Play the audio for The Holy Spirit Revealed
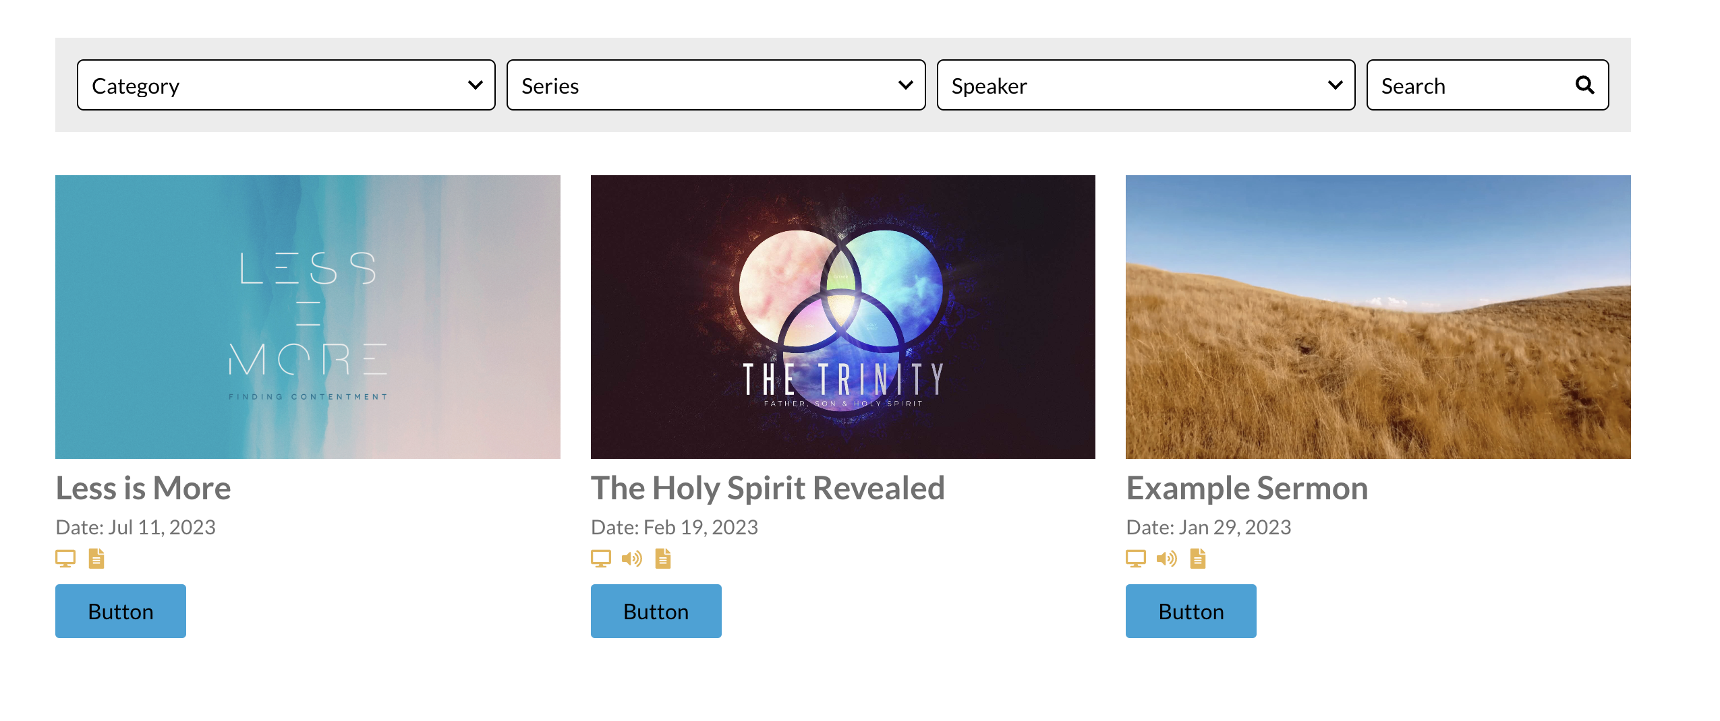The height and width of the screenshot is (721, 1720). [x=631, y=558]
